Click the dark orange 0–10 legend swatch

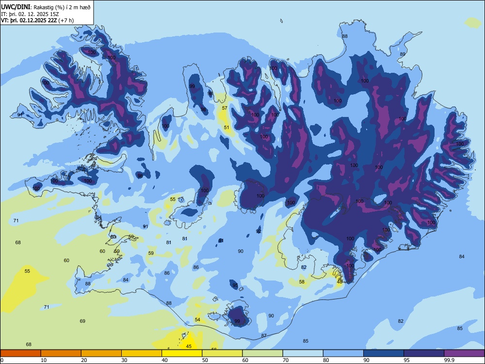pyautogui.click(x=20, y=353)
